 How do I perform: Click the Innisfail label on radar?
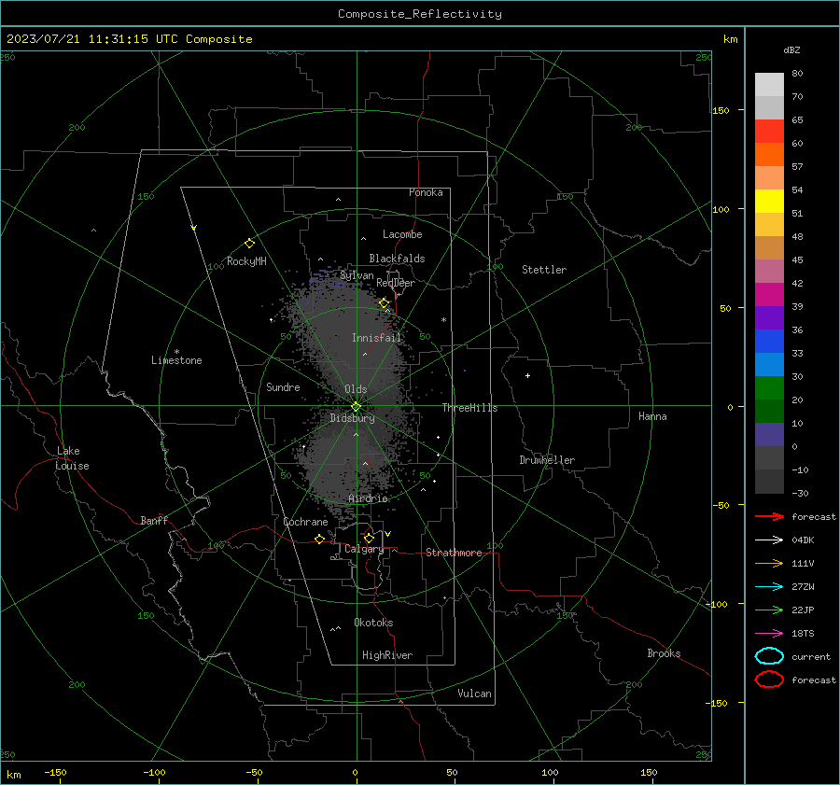[376, 338]
